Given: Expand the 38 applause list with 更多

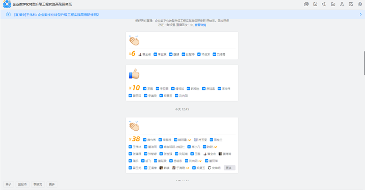Looking at the screenshot, I should 228,168.
